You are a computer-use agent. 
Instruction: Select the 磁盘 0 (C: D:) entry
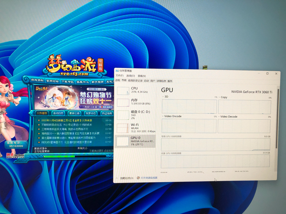point(136,115)
